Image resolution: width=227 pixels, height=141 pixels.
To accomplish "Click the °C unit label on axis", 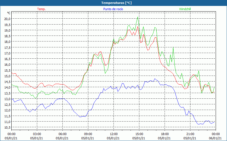I will tap(9, 13).
